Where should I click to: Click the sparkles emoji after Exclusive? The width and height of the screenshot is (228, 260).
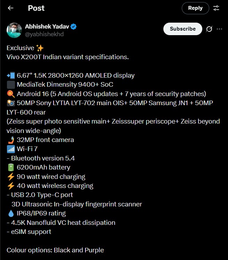click(x=40, y=48)
